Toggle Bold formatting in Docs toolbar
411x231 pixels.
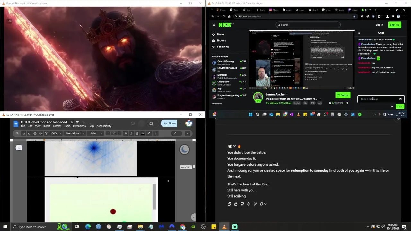(126, 133)
